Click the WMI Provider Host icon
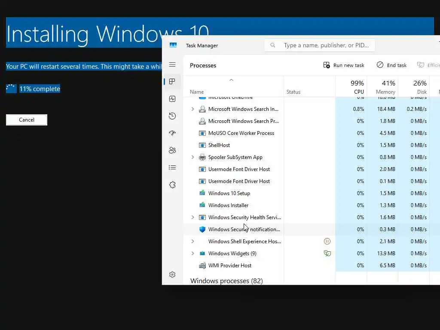The height and width of the screenshot is (330, 440). pyautogui.click(x=202, y=266)
